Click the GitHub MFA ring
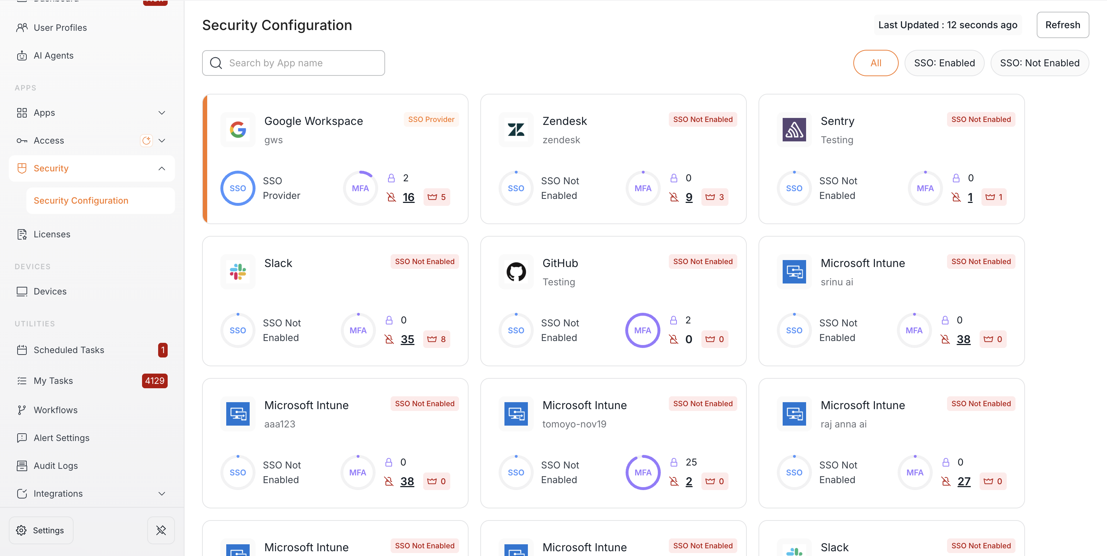 tap(642, 330)
